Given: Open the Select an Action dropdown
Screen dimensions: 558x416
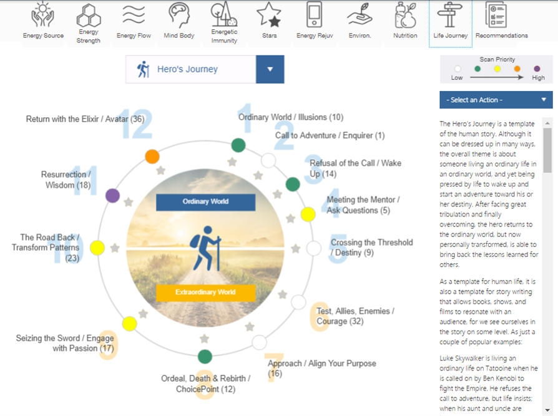Looking at the screenshot, I should coord(496,100).
